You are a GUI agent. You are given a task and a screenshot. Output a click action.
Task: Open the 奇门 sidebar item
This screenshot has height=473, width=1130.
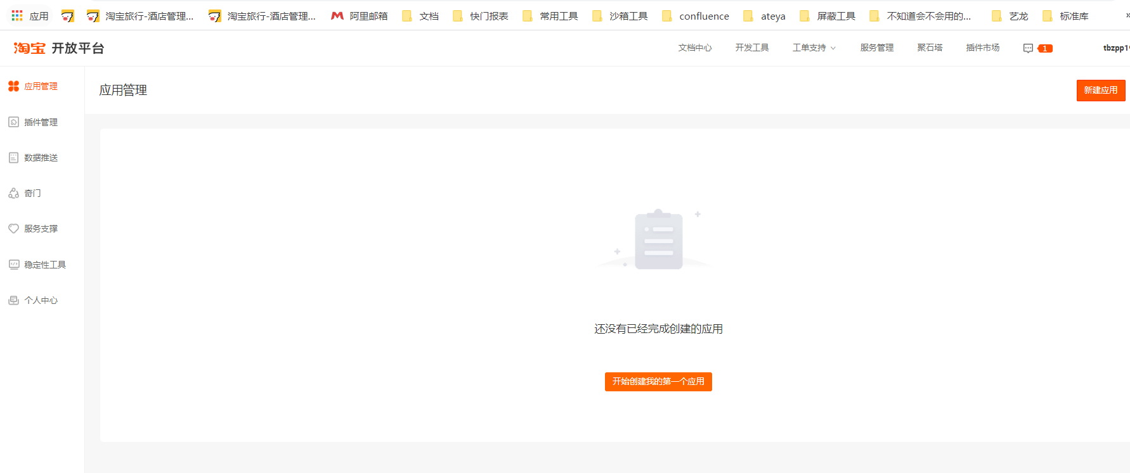(25, 193)
